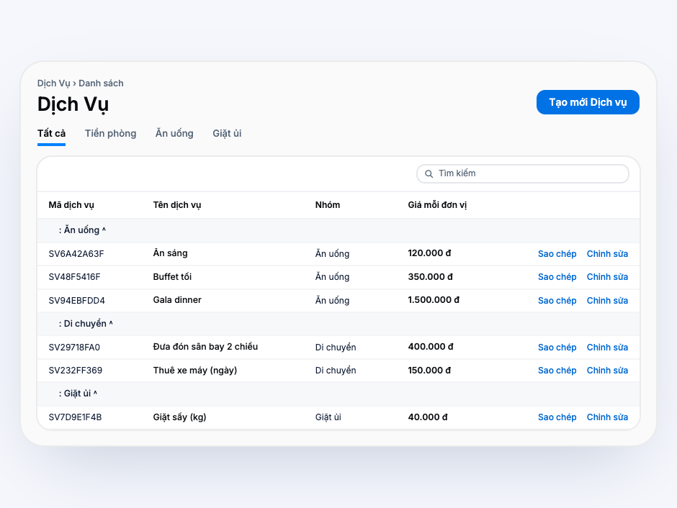Image resolution: width=677 pixels, height=508 pixels.
Task: Click Chỉnh sửa for Thuê xe máy (ngày)
Action: coord(607,371)
